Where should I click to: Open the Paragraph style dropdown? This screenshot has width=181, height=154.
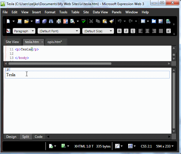coord(24,31)
